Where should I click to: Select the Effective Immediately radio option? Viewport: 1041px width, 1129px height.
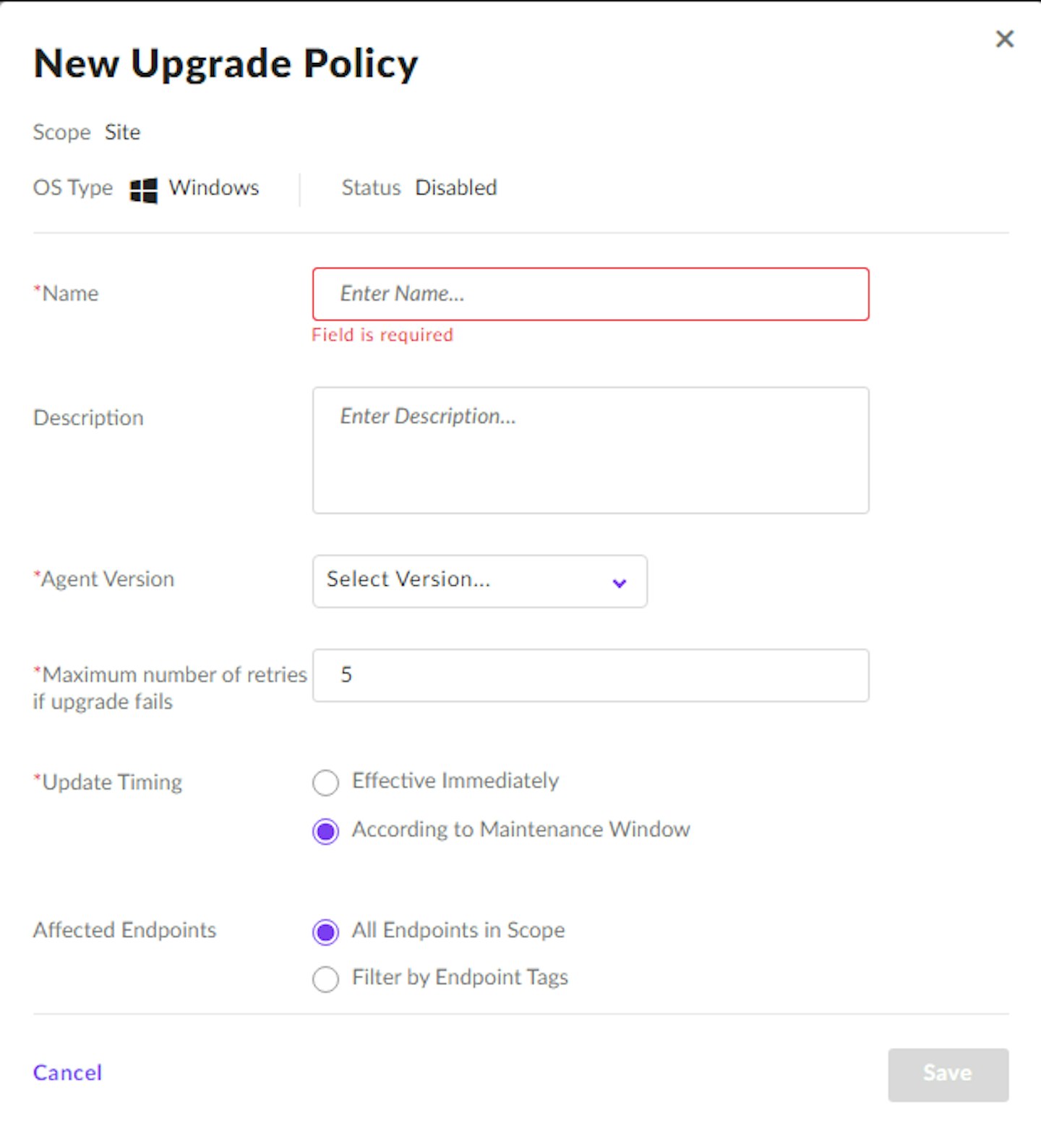point(325,782)
